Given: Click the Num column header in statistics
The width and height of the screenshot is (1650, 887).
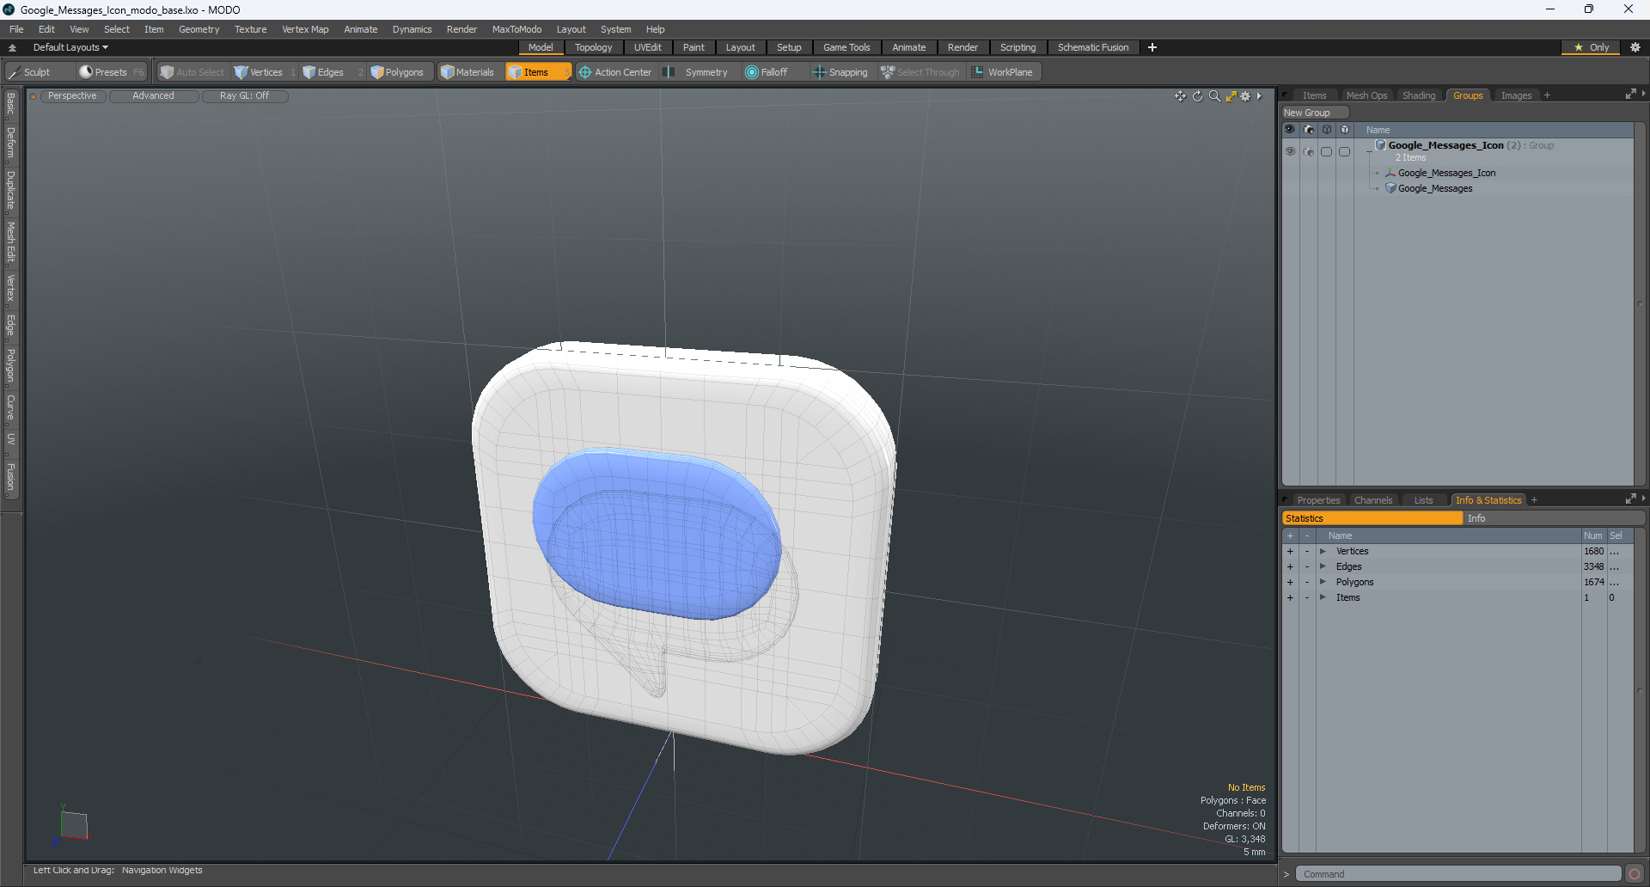Looking at the screenshot, I should click(1593, 535).
